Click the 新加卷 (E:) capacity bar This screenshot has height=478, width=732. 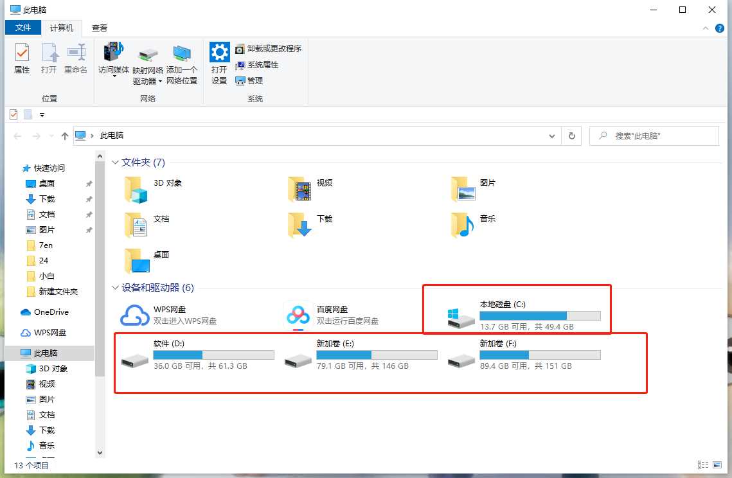pyautogui.click(x=377, y=355)
